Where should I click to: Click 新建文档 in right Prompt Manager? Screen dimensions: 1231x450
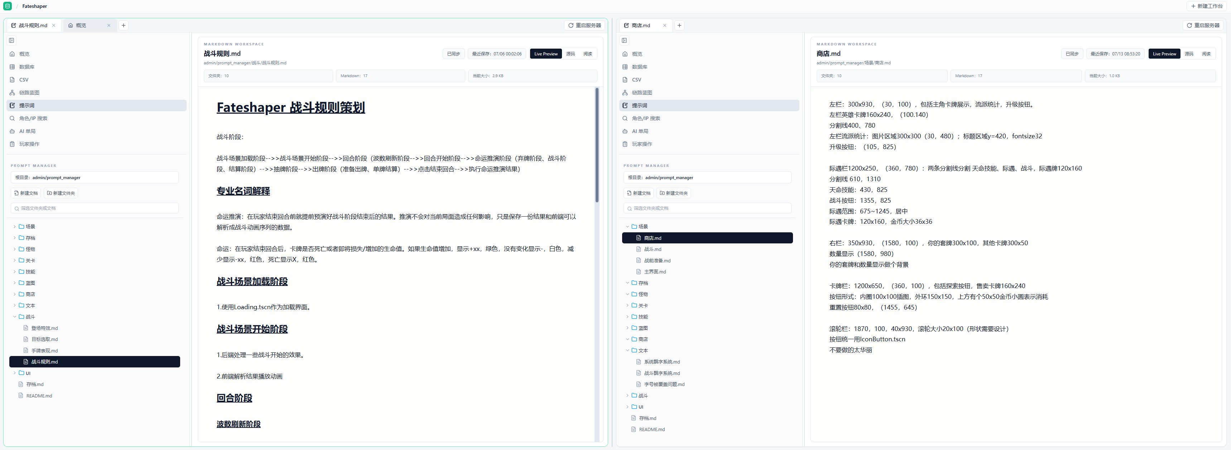click(x=639, y=193)
